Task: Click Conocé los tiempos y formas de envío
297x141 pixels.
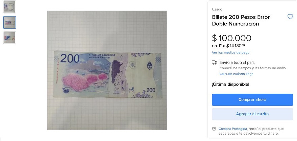Action: (x=253, y=68)
